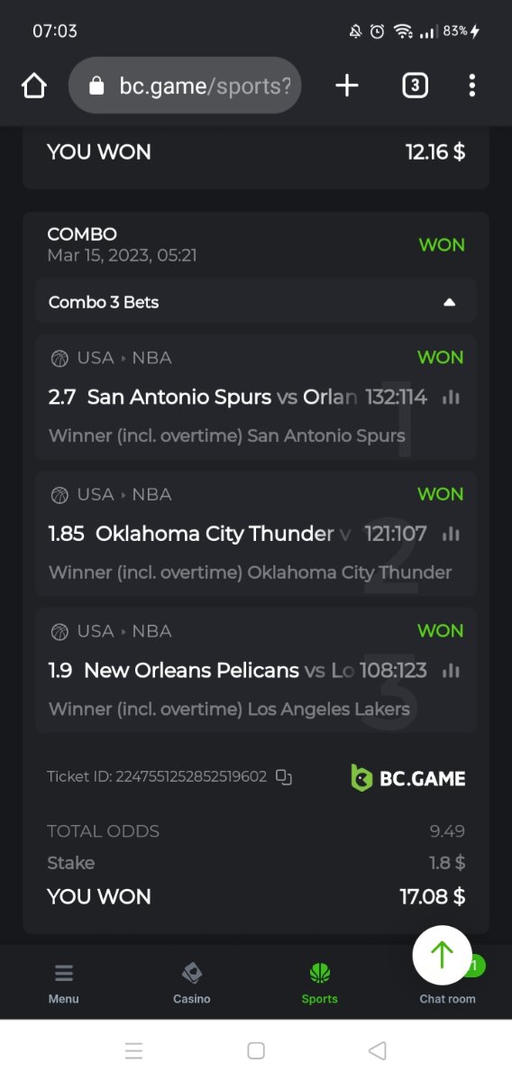This screenshot has height=1082, width=512.
Task: Open the Oklahoma City Thunder bet entry
Action: coord(256,534)
